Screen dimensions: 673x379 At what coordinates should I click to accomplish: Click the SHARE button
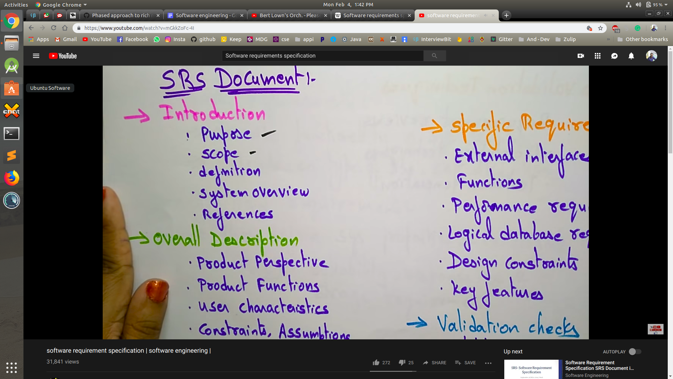pyautogui.click(x=434, y=363)
